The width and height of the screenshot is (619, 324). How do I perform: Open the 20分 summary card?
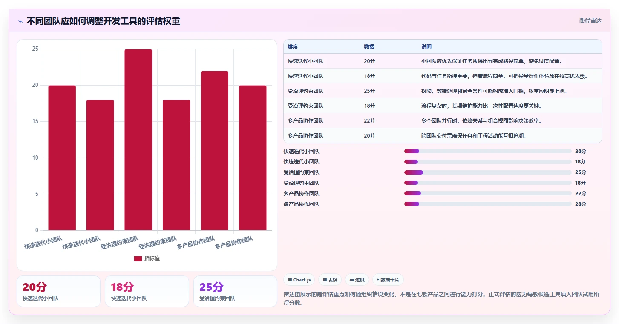coord(58,291)
